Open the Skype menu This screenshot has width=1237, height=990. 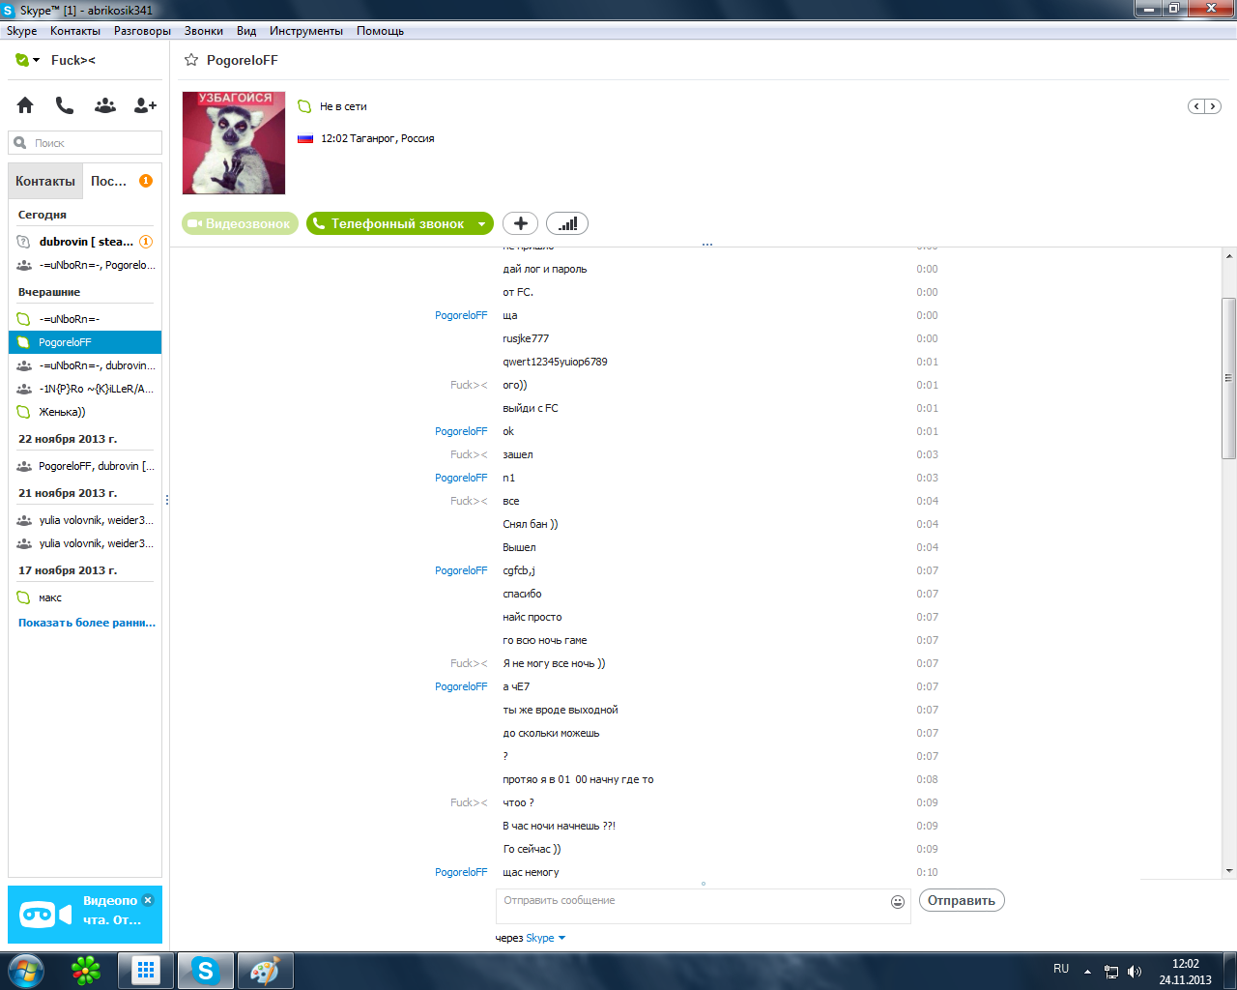22,31
